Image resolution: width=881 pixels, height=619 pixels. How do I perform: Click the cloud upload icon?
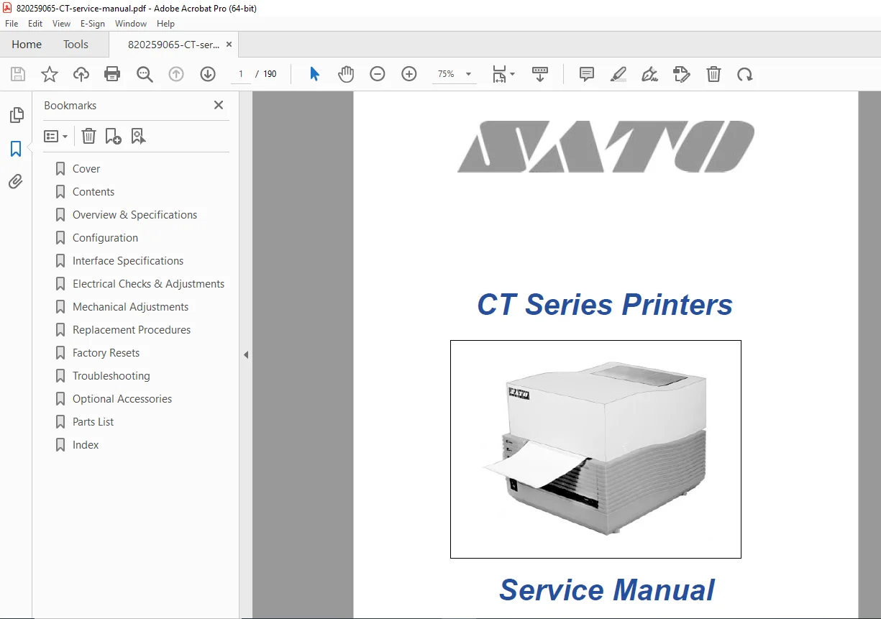pyautogui.click(x=81, y=74)
